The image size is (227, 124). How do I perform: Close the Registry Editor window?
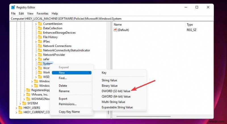(x=208, y=7)
